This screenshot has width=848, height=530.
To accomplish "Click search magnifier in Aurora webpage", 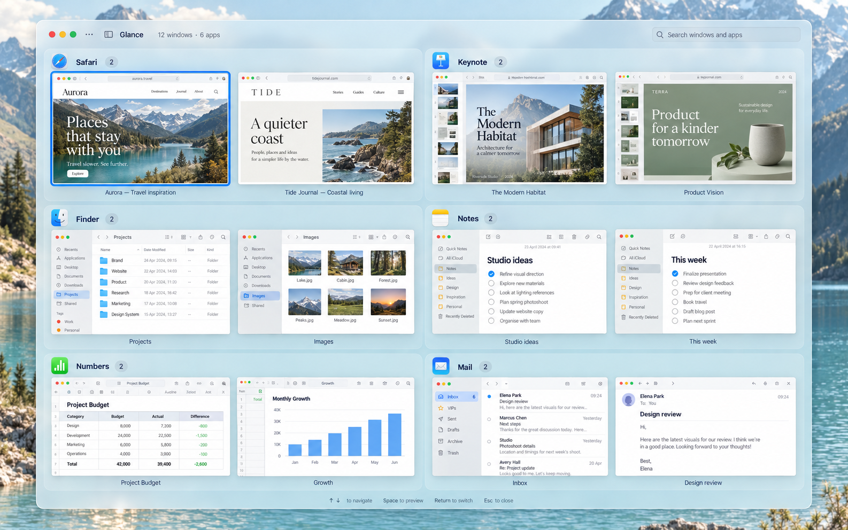I will (x=216, y=92).
